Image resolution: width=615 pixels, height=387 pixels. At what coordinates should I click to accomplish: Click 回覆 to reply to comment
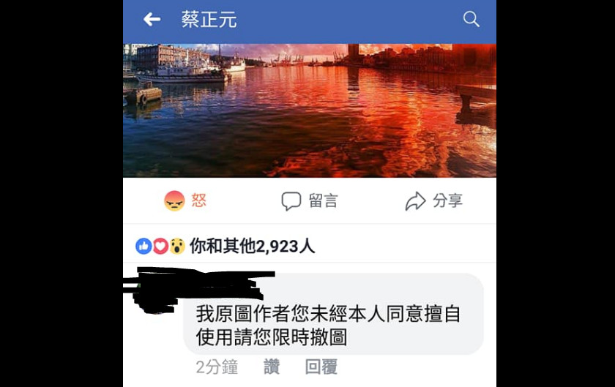(321, 367)
